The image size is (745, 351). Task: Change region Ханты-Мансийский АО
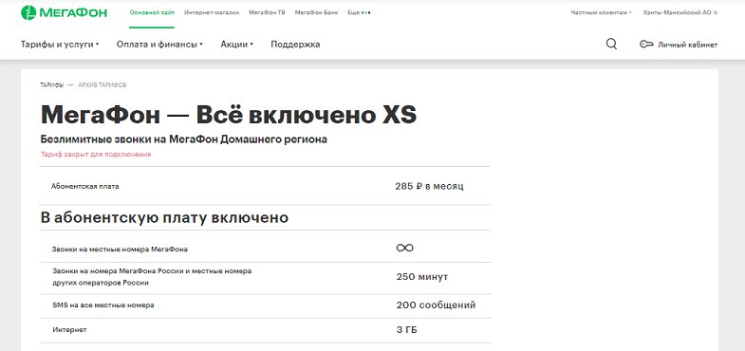[x=680, y=13]
